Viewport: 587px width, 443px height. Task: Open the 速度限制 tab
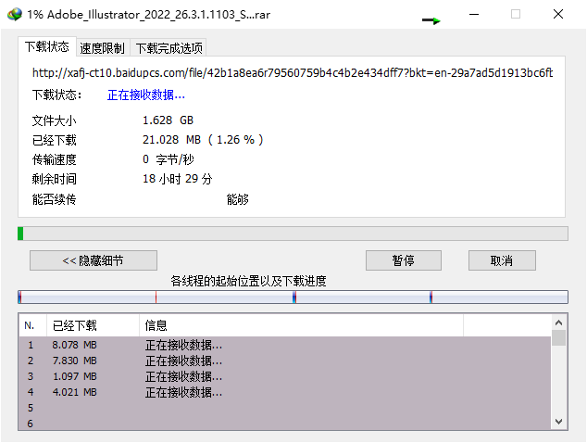(102, 48)
